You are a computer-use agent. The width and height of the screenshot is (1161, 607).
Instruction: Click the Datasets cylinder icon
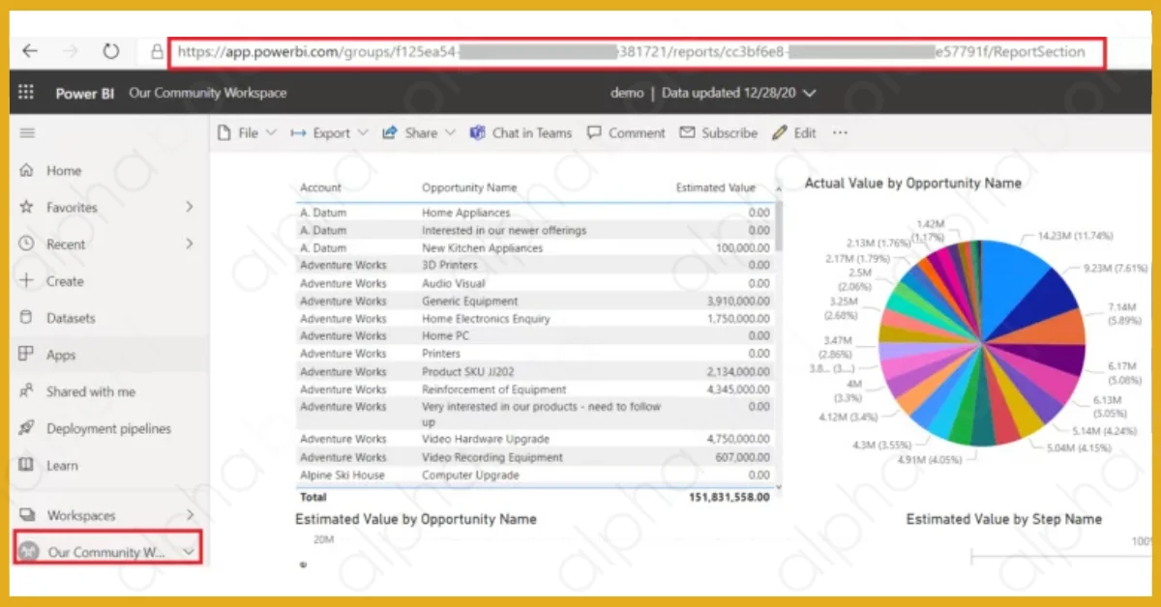pyautogui.click(x=26, y=318)
